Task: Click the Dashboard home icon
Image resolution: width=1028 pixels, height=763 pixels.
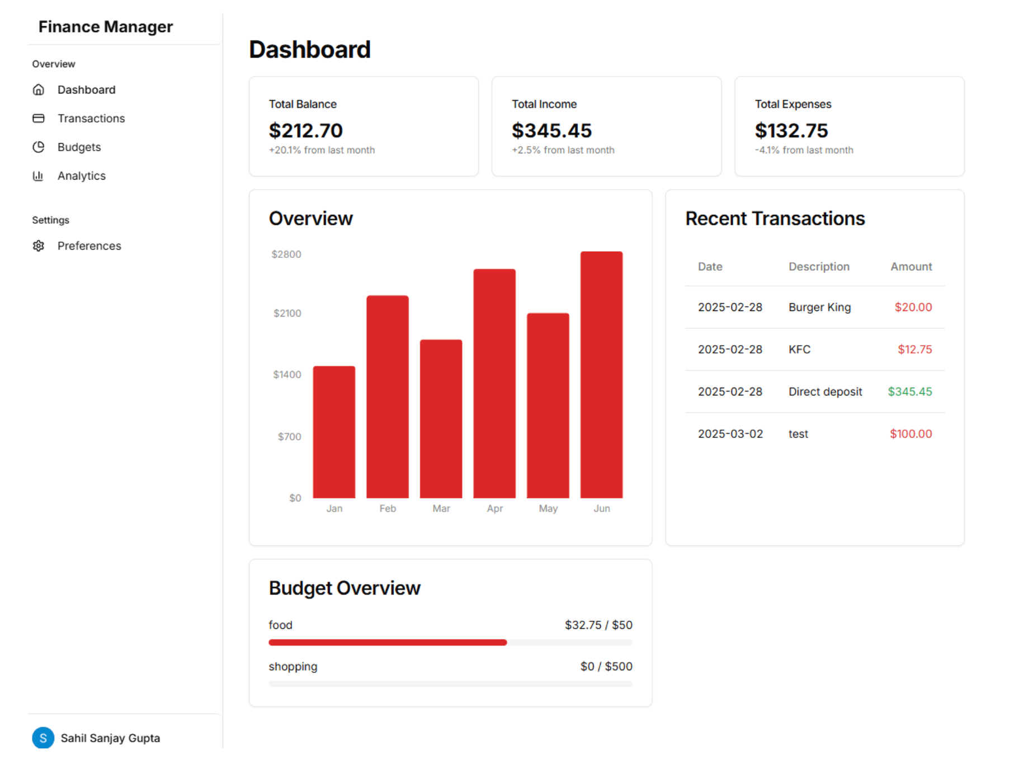Action: click(x=39, y=90)
